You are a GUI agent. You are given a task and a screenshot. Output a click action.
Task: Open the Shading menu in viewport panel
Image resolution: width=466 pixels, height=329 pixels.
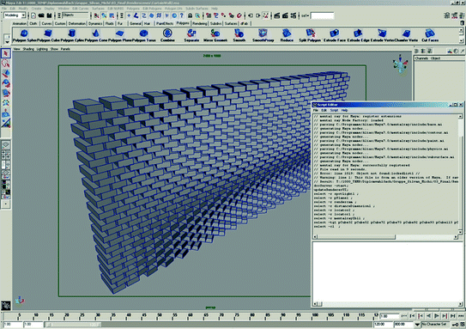tap(28, 49)
